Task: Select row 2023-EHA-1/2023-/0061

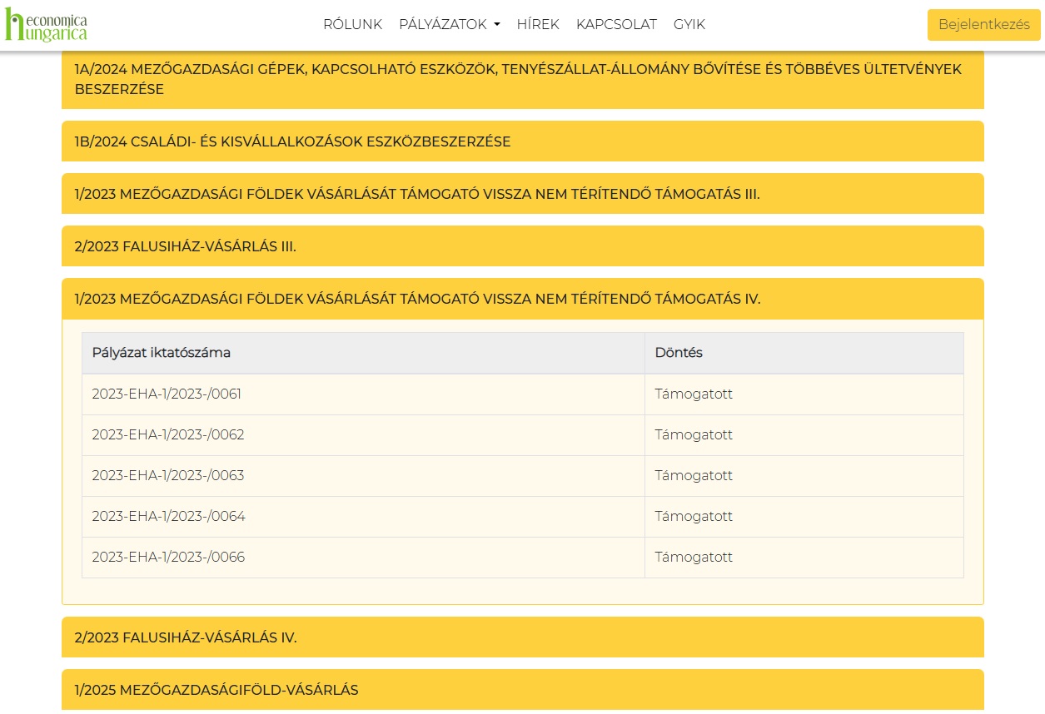Action: tap(167, 394)
